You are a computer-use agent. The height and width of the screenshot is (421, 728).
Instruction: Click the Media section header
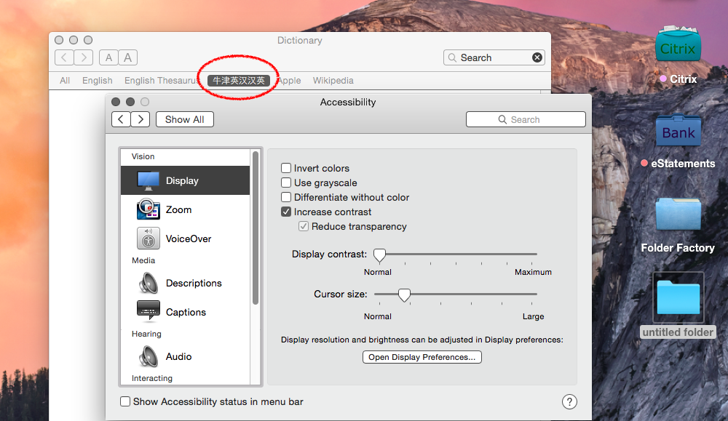(143, 260)
